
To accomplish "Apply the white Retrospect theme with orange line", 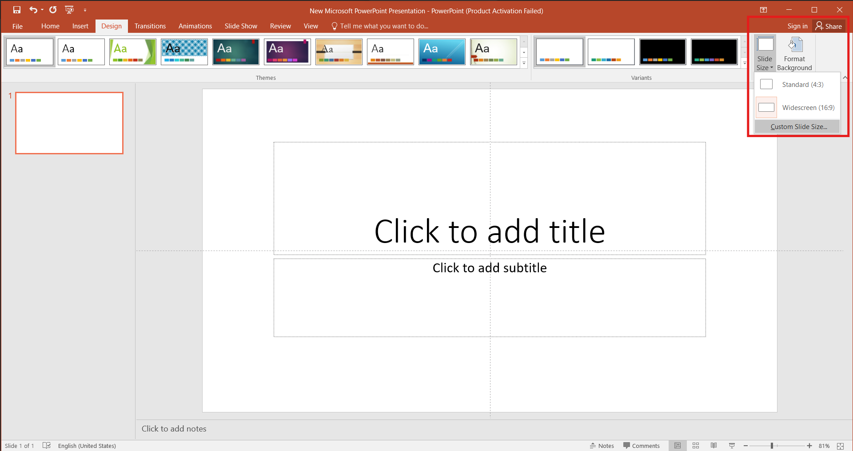I will pyautogui.click(x=391, y=52).
